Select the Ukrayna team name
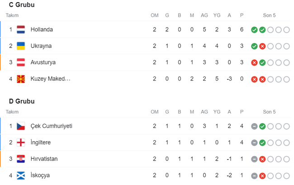Image resolution: width=294 pixels, height=185 pixels. pos(41,46)
